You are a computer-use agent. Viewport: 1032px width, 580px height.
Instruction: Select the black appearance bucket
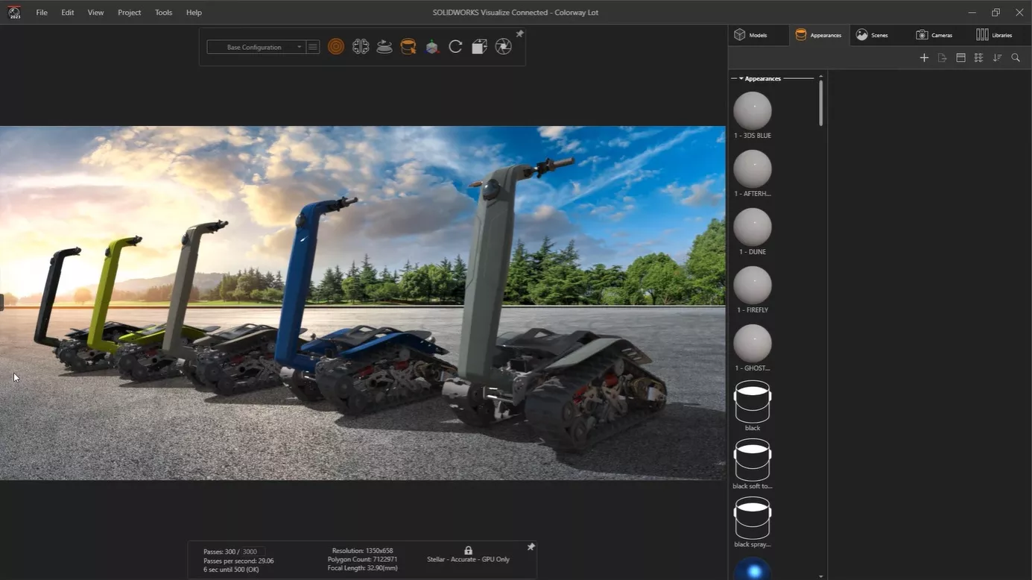(x=753, y=402)
